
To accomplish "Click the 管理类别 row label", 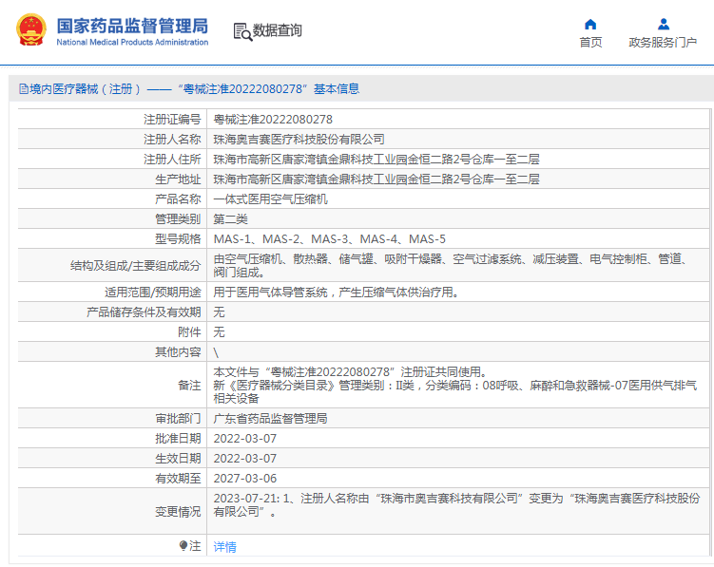I will point(178,219).
